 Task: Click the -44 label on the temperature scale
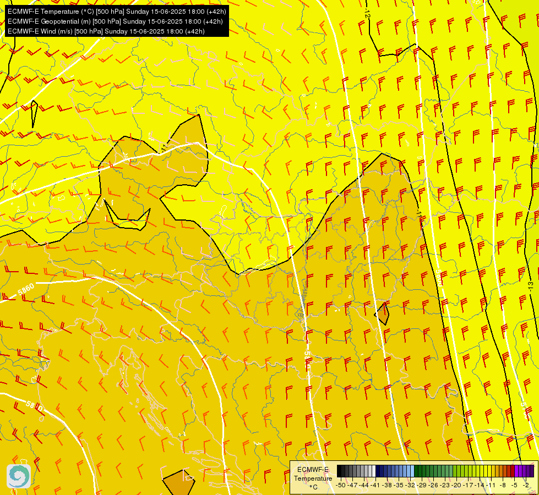tap(364, 485)
